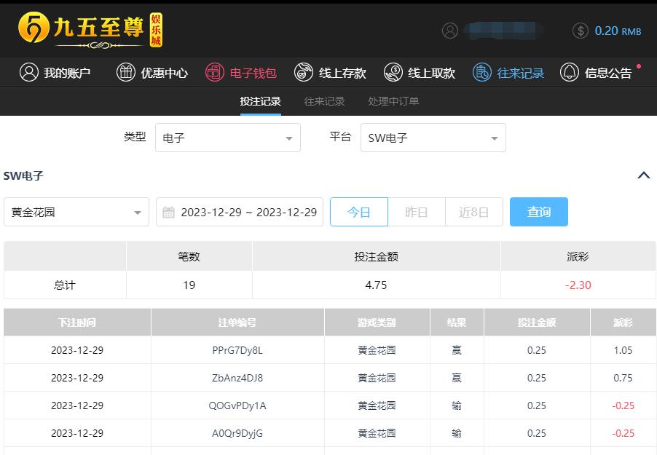Open the 平台 dropdown showing SW电子
This screenshot has width=657, height=455.
click(433, 138)
